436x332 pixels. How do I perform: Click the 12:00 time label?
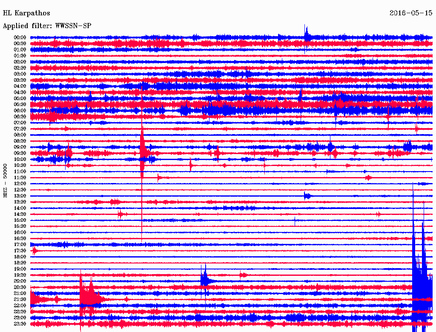[20, 184]
